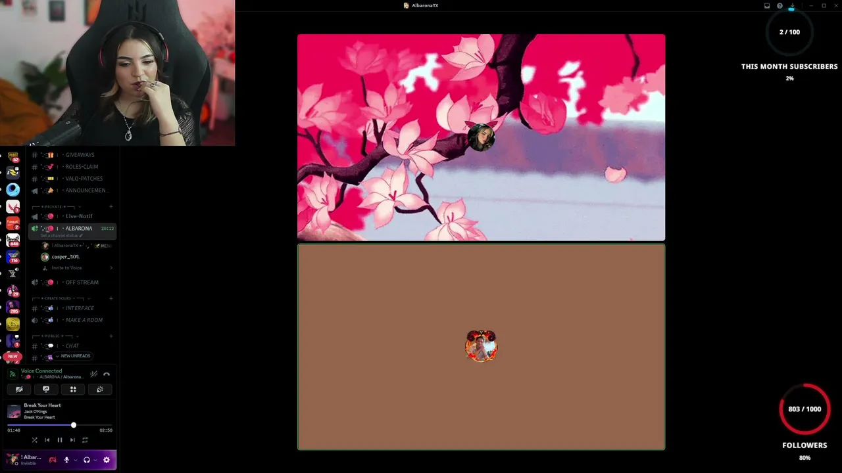Image resolution: width=842 pixels, height=473 pixels.
Task: Add a channel to the PRIVATE category
Action: pos(111,207)
